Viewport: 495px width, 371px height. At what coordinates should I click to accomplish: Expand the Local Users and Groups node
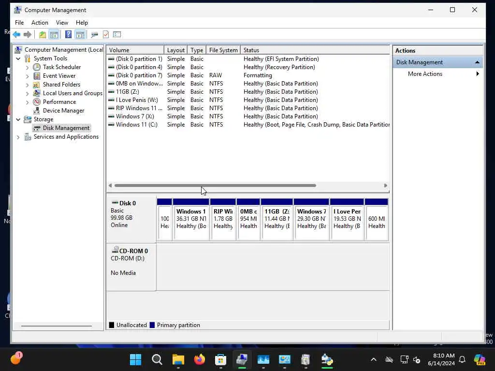coord(27,93)
